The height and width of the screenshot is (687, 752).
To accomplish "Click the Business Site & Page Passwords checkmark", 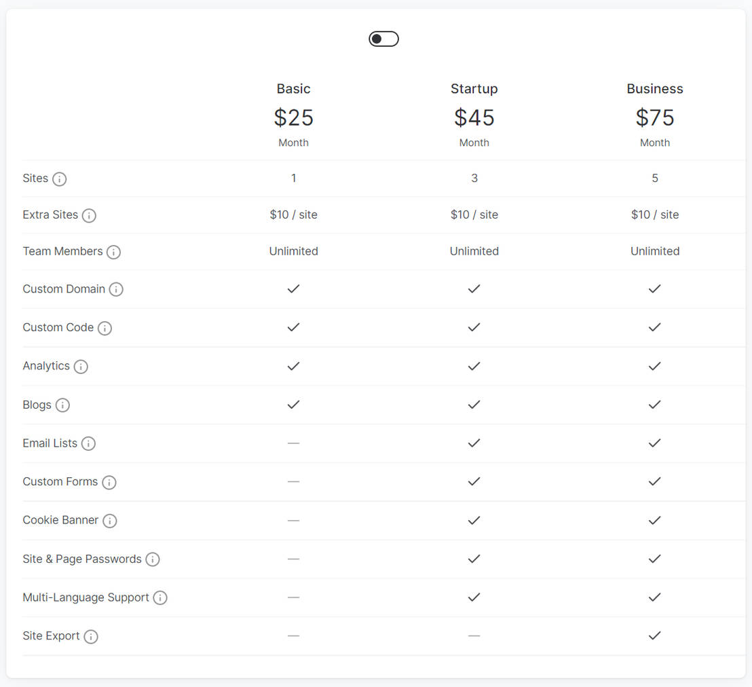I will [x=655, y=559].
